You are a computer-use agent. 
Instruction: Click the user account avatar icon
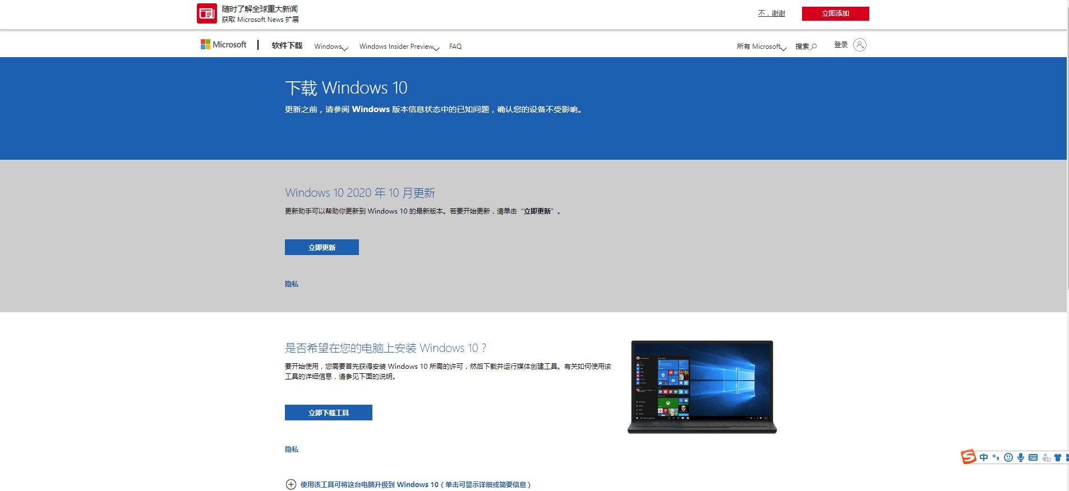coord(860,45)
